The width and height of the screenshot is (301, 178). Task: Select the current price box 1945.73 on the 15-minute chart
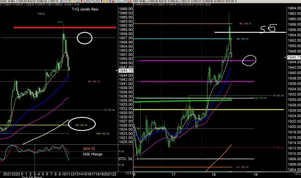(x=126, y=71)
